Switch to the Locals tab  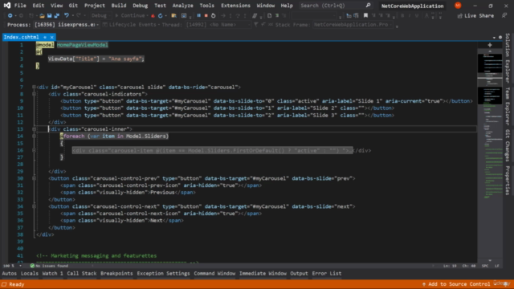[x=30, y=273]
